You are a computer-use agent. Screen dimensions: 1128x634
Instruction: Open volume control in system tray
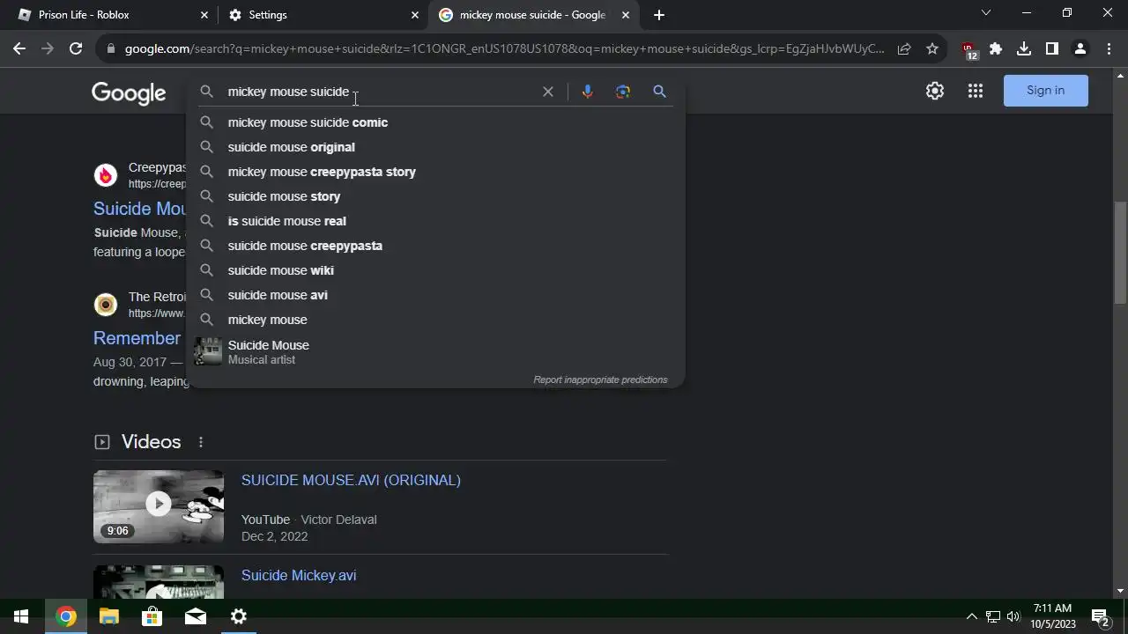(x=1013, y=616)
